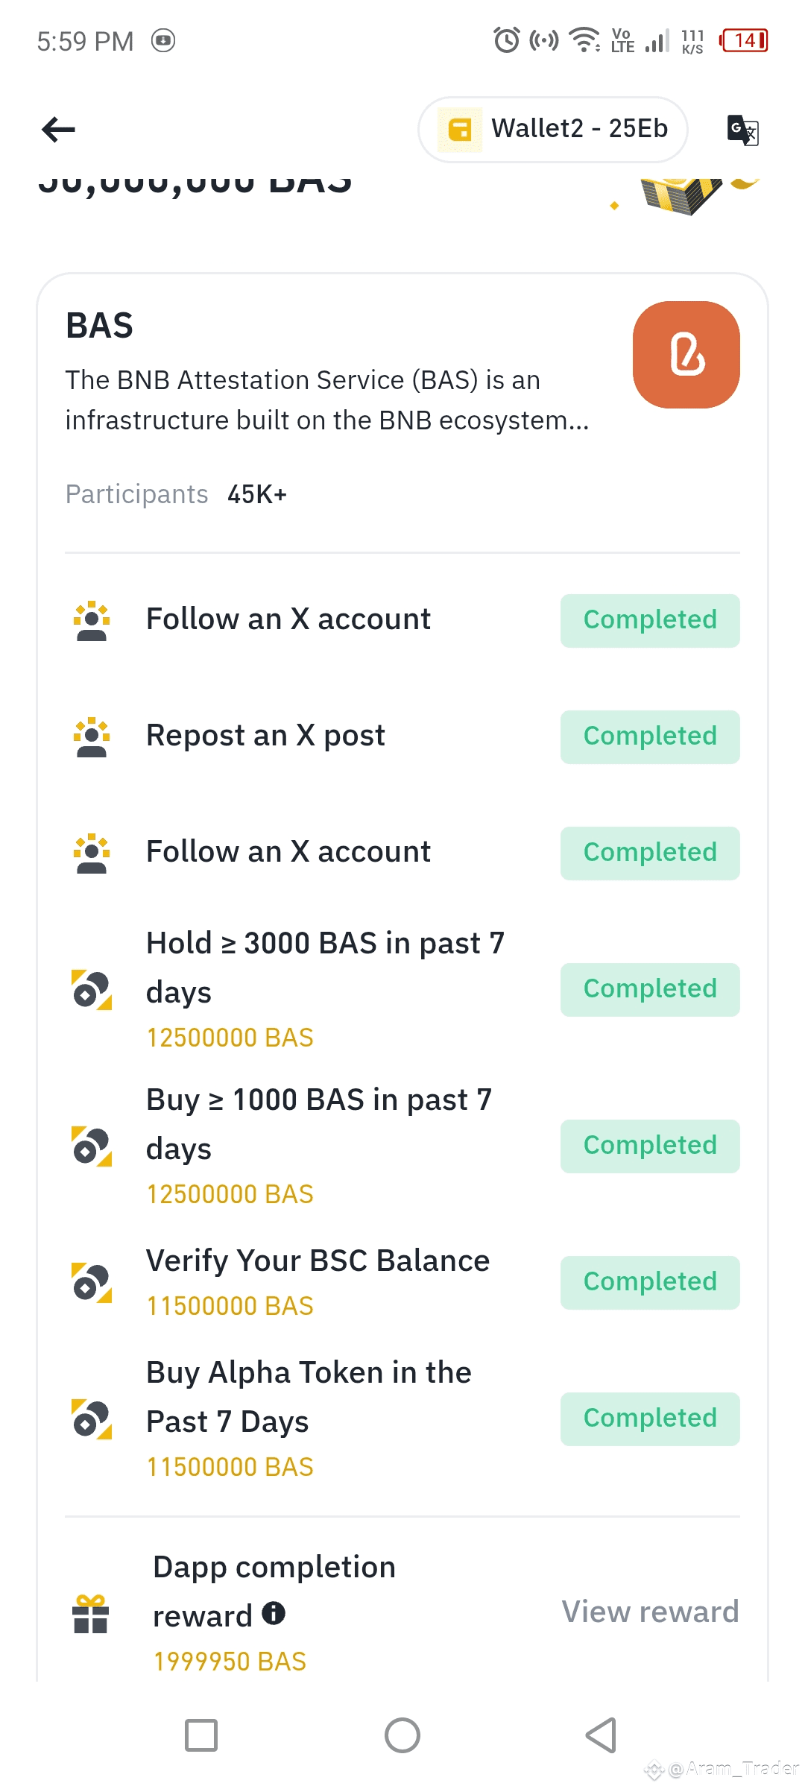
Task: Tap the wallet icon in the selector
Action: pyautogui.click(x=460, y=130)
